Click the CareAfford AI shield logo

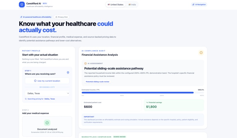tap(22, 4)
